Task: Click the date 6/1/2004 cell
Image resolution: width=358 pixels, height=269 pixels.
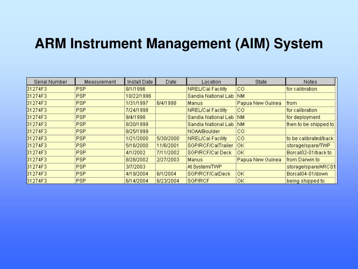Action: (x=171, y=174)
